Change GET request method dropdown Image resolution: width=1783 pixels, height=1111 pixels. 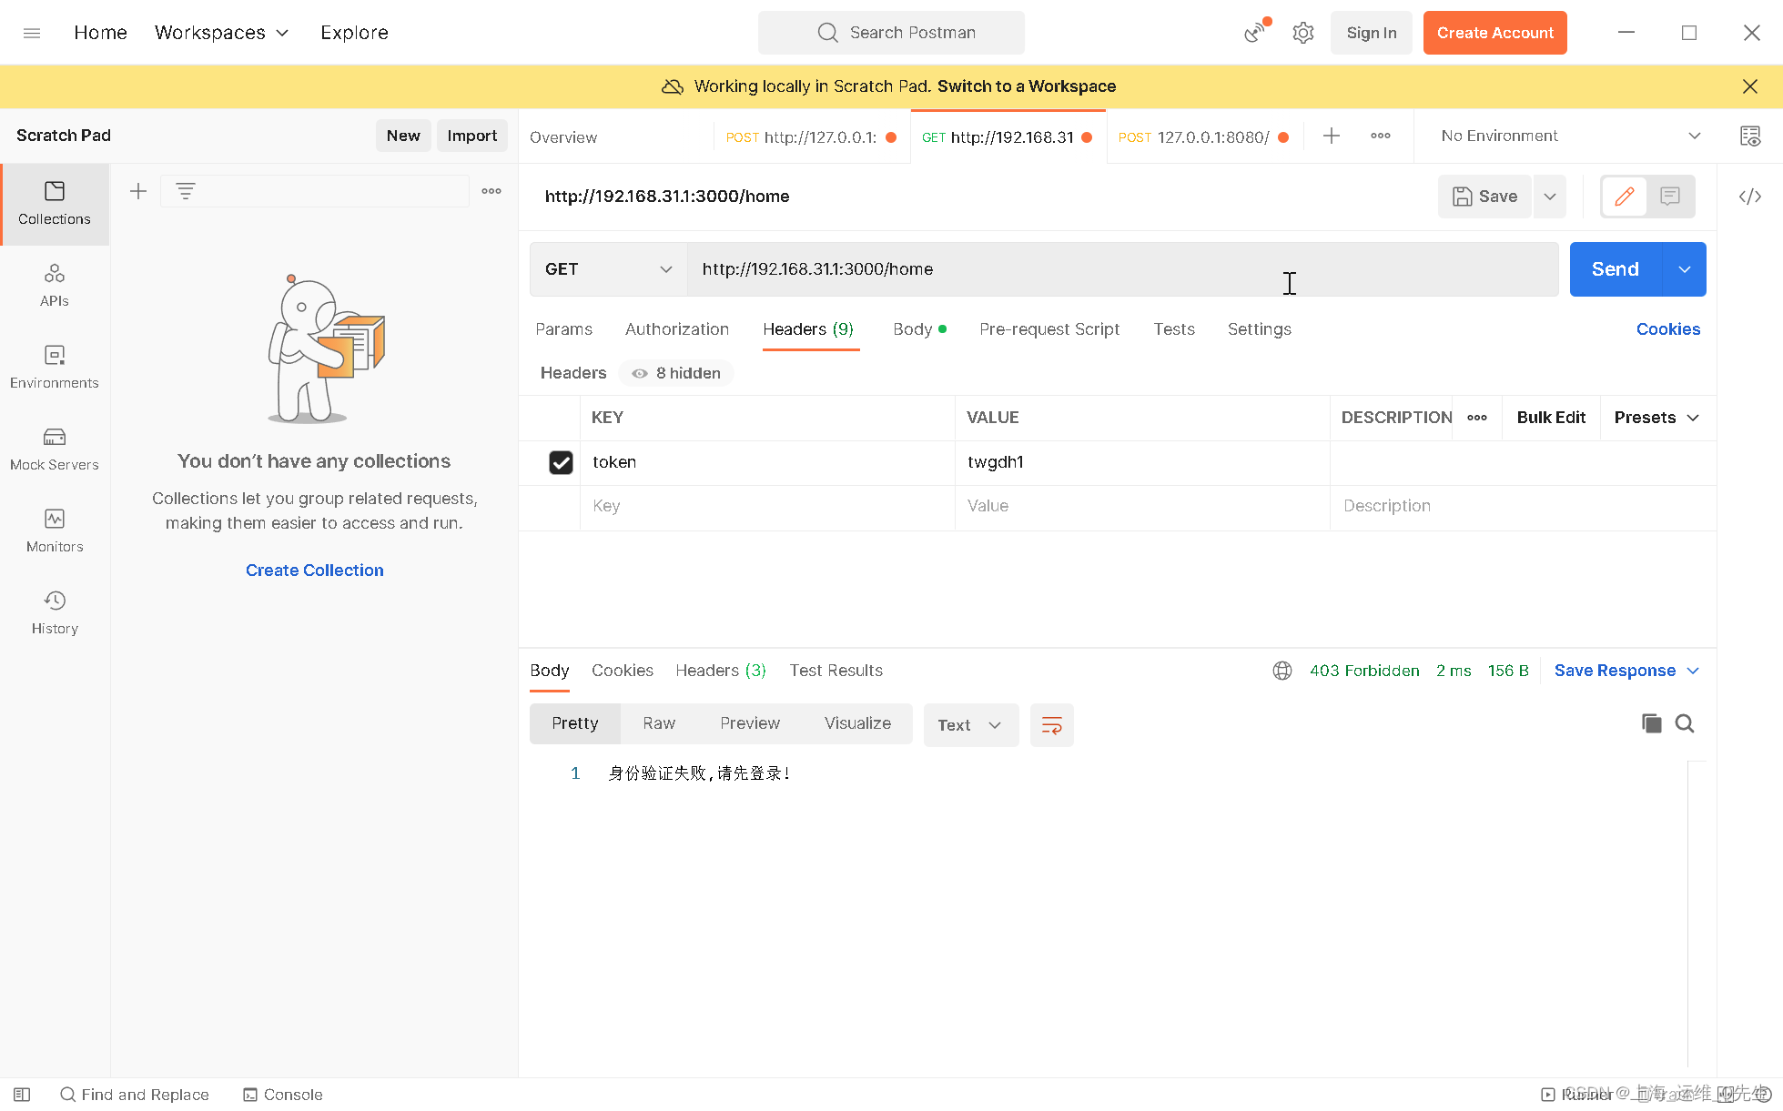(608, 269)
